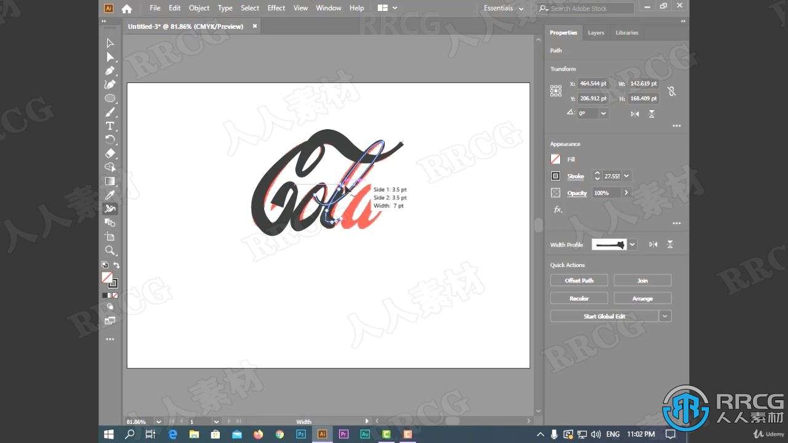Switch to the Layers tab
Image resolution: width=788 pixels, height=443 pixels.
click(596, 33)
